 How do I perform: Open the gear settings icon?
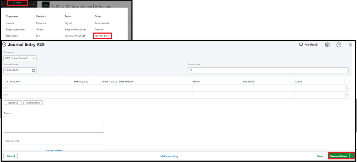(327, 45)
